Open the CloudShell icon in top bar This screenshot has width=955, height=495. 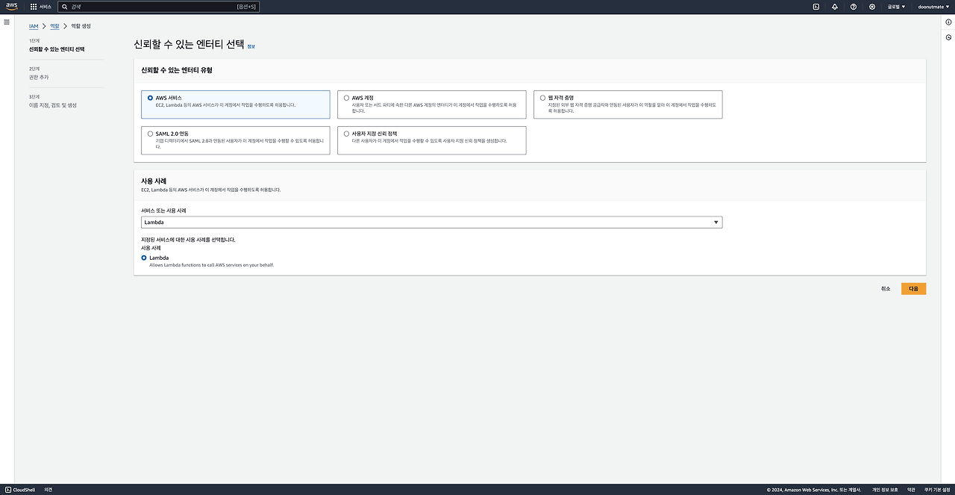click(816, 6)
